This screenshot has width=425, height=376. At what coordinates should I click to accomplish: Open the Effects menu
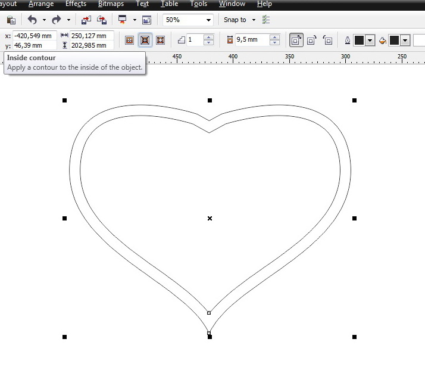click(x=76, y=4)
